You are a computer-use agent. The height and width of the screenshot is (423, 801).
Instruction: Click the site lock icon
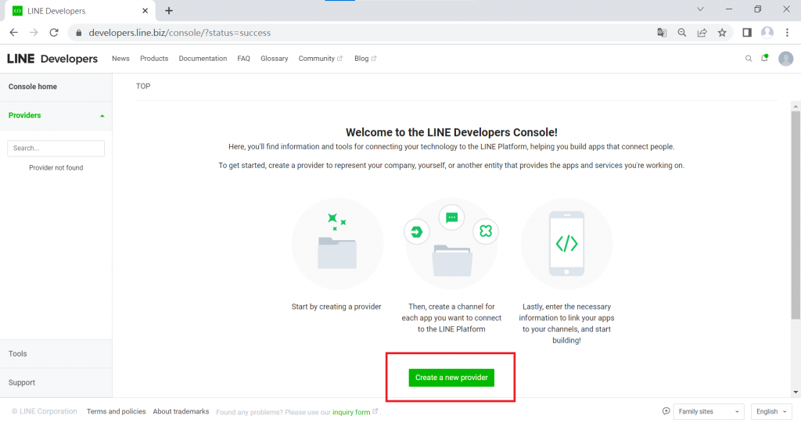(x=78, y=33)
